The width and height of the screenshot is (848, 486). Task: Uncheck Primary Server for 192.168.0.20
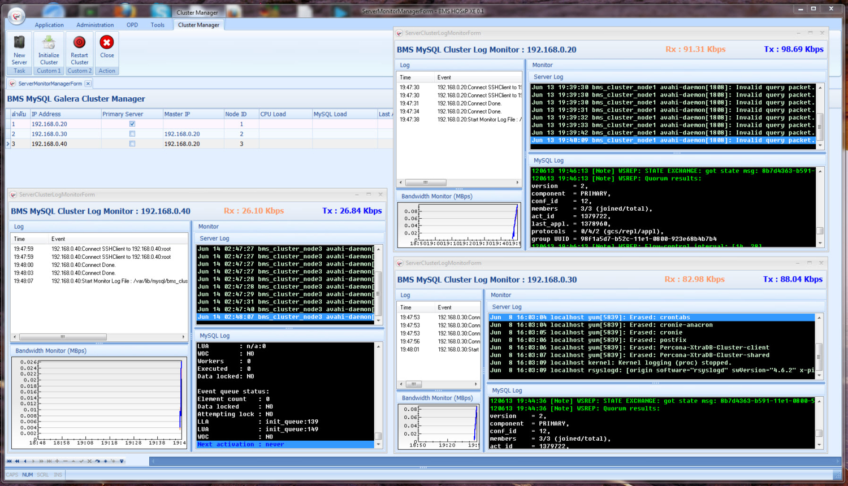coord(132,124)
